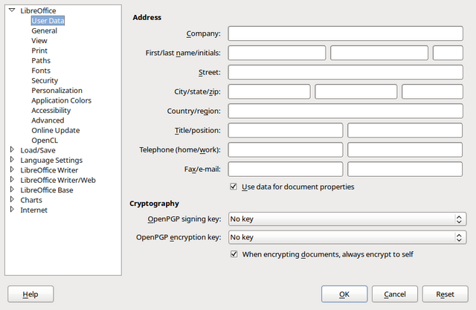Open the Advanced options page
The height and width of the screenshot is (310, 476).
coord(48,120)
